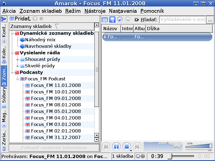Click the clear playlist toolbar icon
This screenshot has height=161, width=215.
105,20
